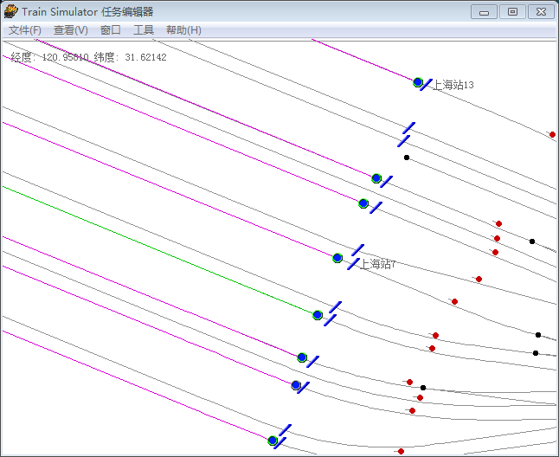Screen dimensions: 559x457
Task: Minimize the 任务编辑器 window
Action: coord(484,12)
